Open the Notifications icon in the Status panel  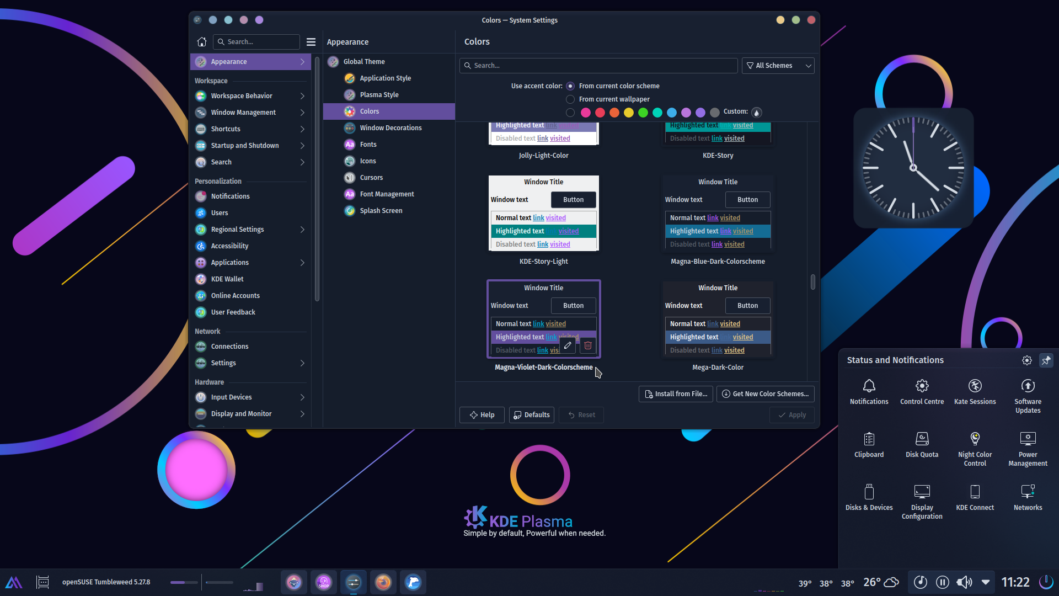[869, 392]
